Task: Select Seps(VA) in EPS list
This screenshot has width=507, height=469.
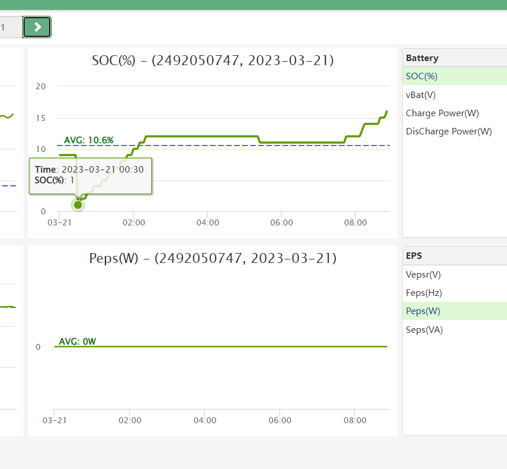Action: click(455, 330)
